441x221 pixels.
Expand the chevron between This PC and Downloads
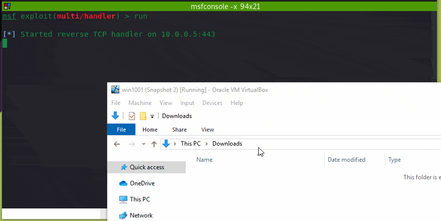(206, 144)
